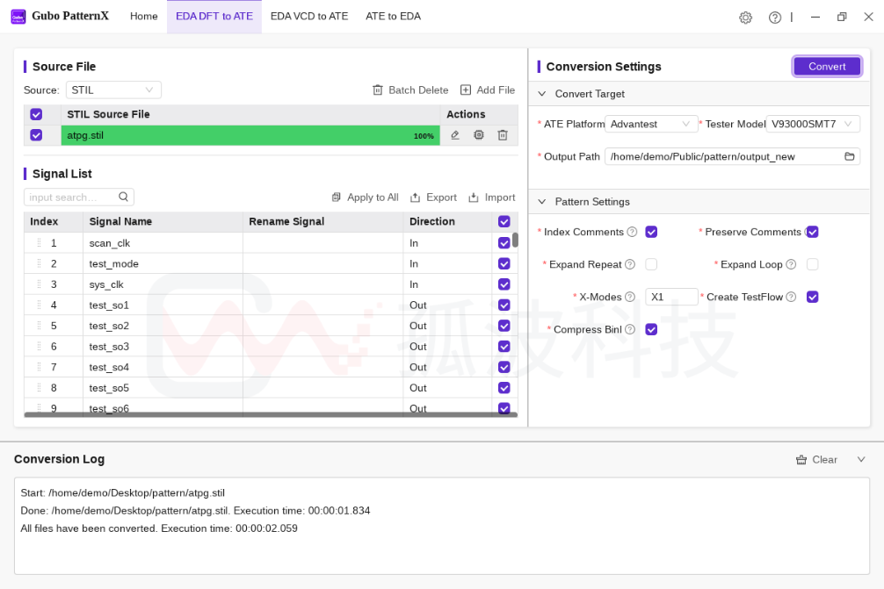
Task: Disable the Preserve Comments checkbox
Action: (x=813, y=232)
